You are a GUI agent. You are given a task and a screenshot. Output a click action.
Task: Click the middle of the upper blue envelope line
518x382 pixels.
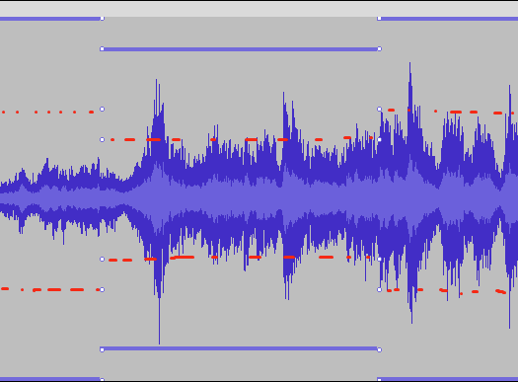coord(241,49)
